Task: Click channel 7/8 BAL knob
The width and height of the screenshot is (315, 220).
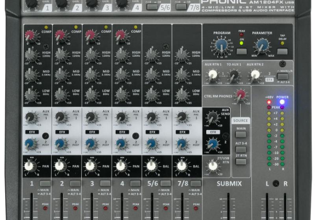Action: [182, 166]
